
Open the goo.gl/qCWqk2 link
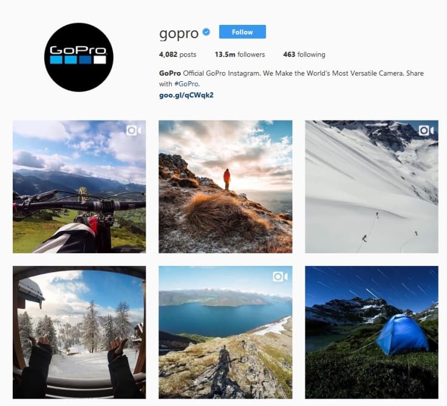(186, 95)
